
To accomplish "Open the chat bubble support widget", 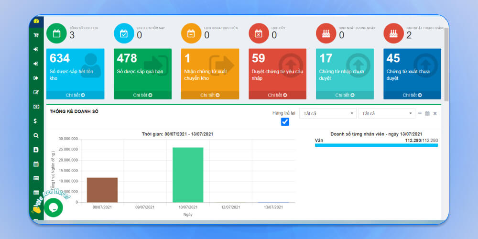I will click(x=54, y=207).
